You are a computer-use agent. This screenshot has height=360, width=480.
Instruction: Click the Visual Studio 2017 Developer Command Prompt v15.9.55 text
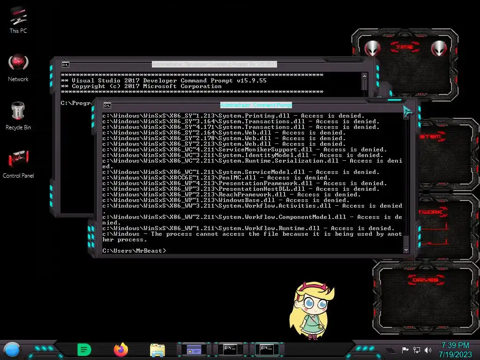pos(169,81)
